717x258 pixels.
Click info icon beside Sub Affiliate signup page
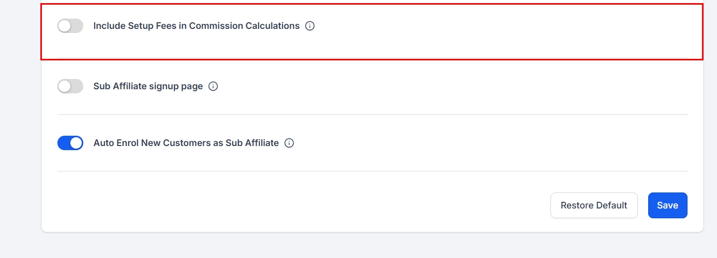click(213, 86)
